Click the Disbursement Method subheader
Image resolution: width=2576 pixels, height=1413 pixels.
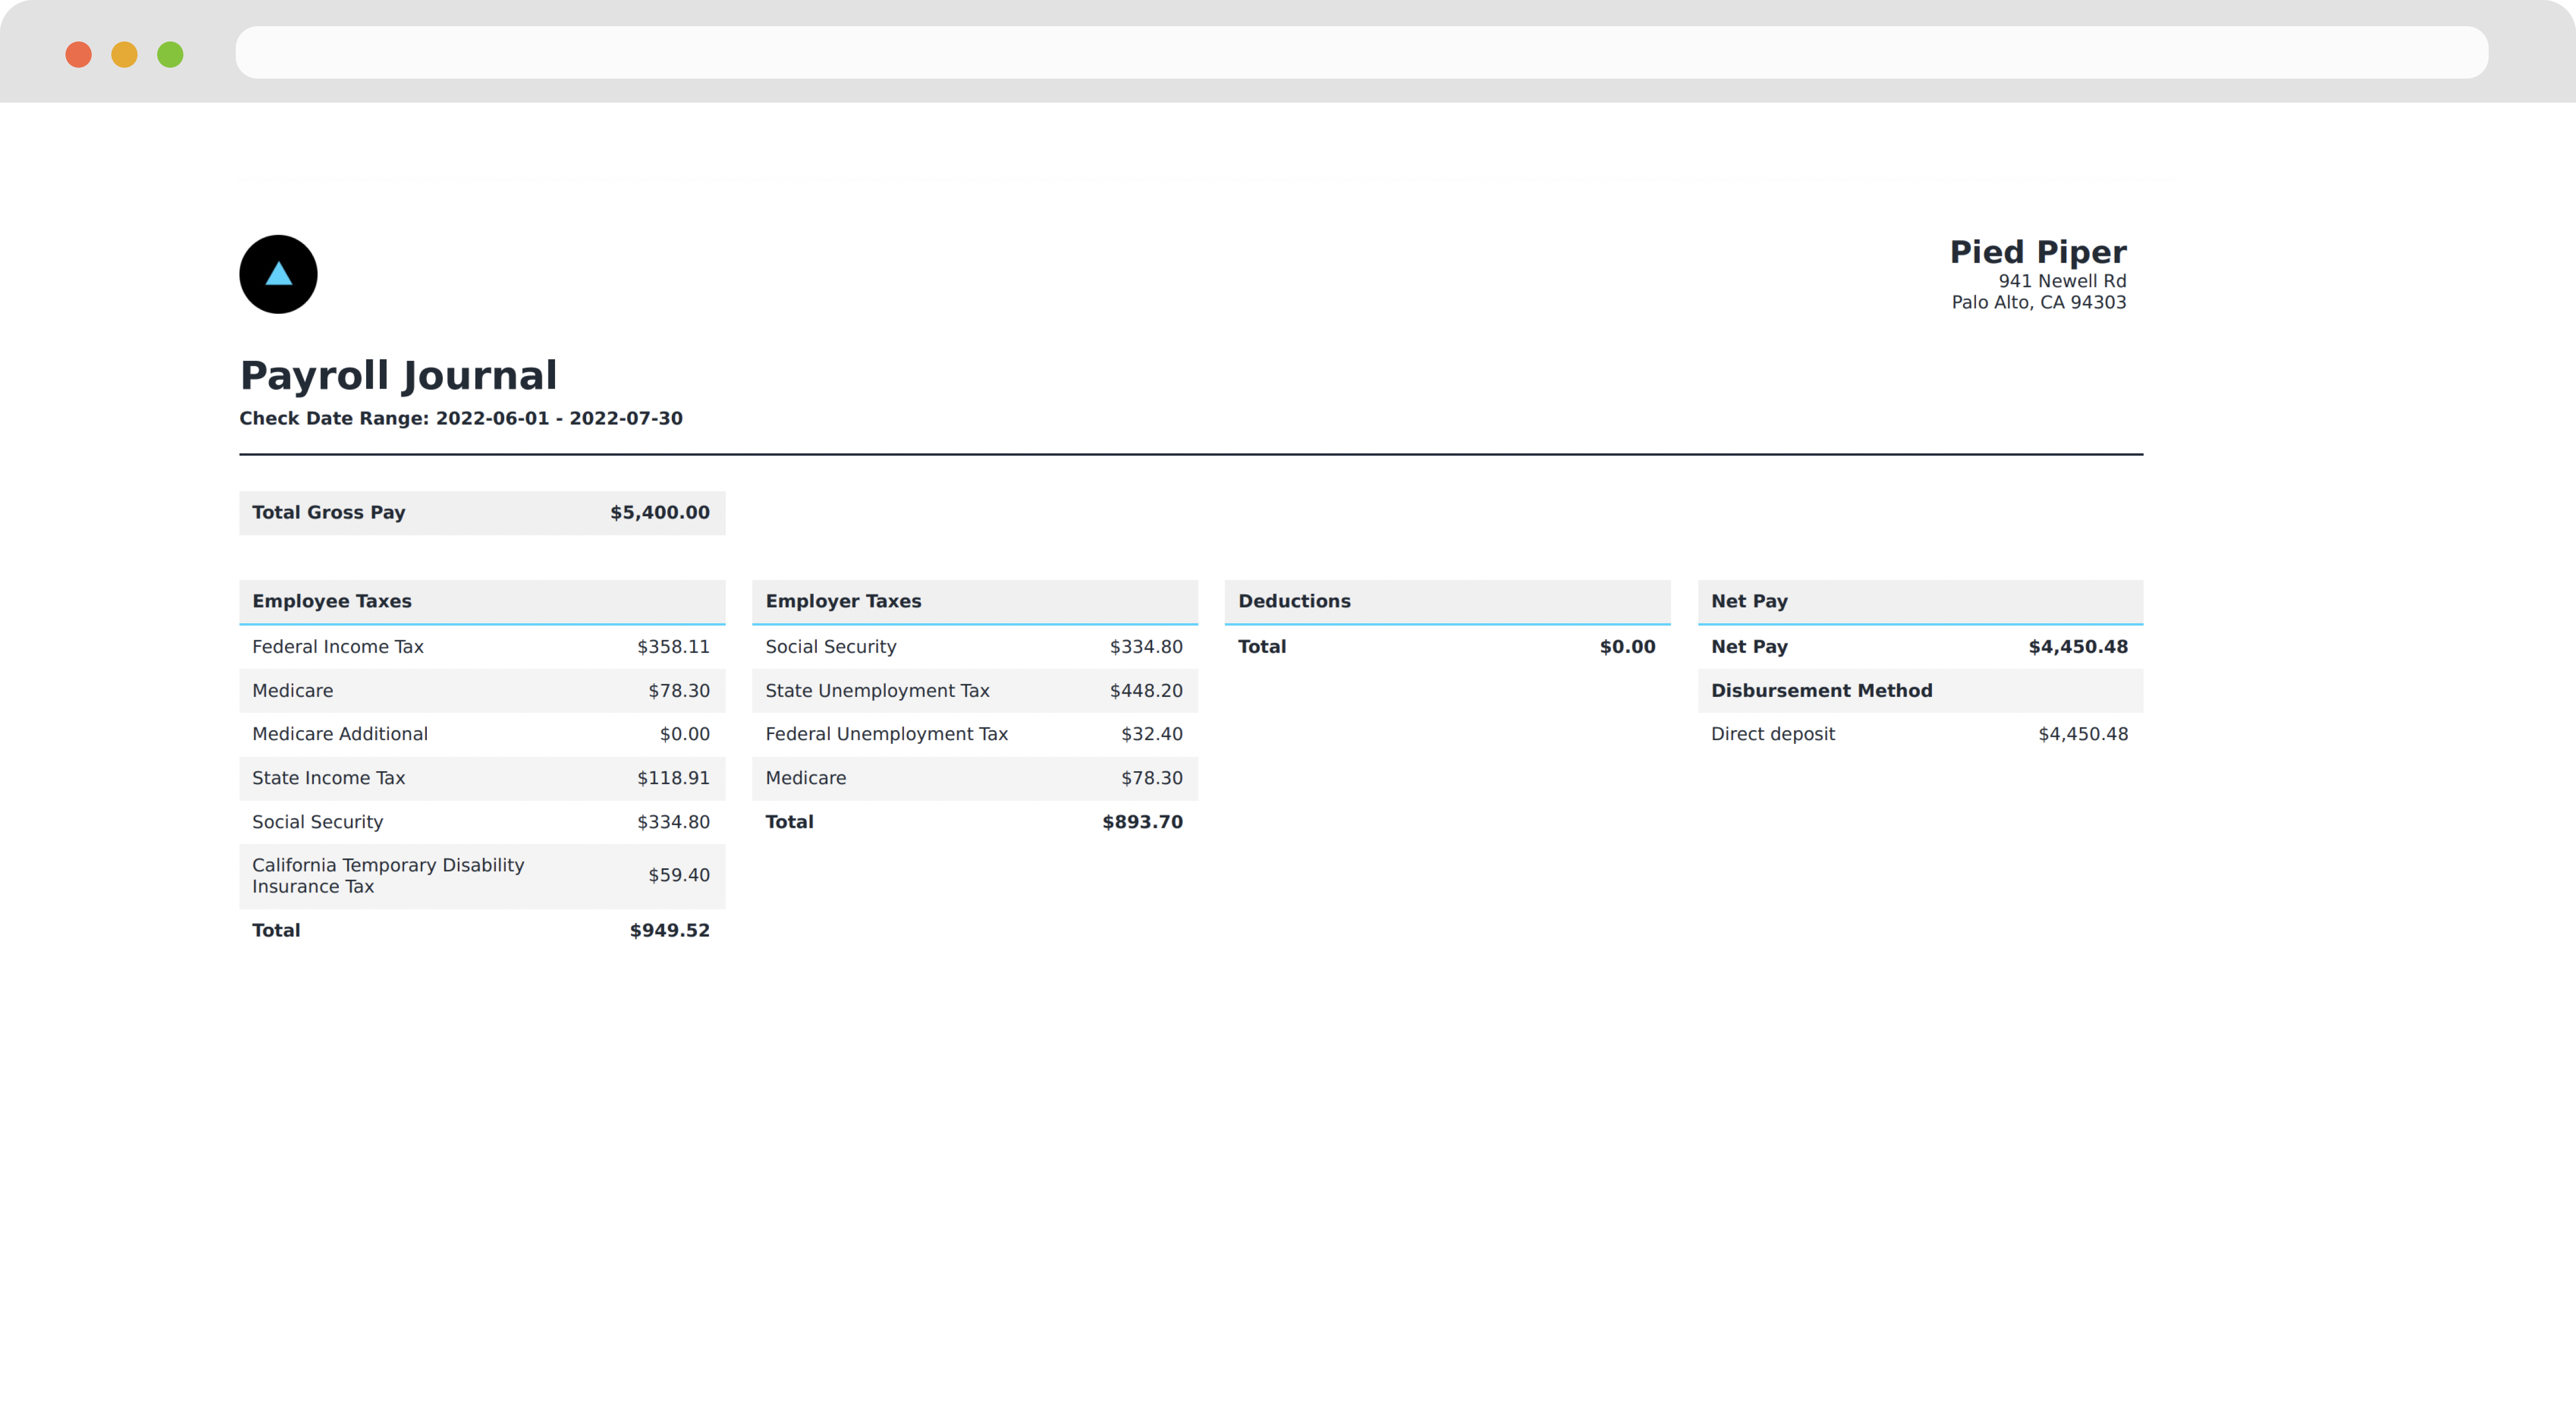1822,691
